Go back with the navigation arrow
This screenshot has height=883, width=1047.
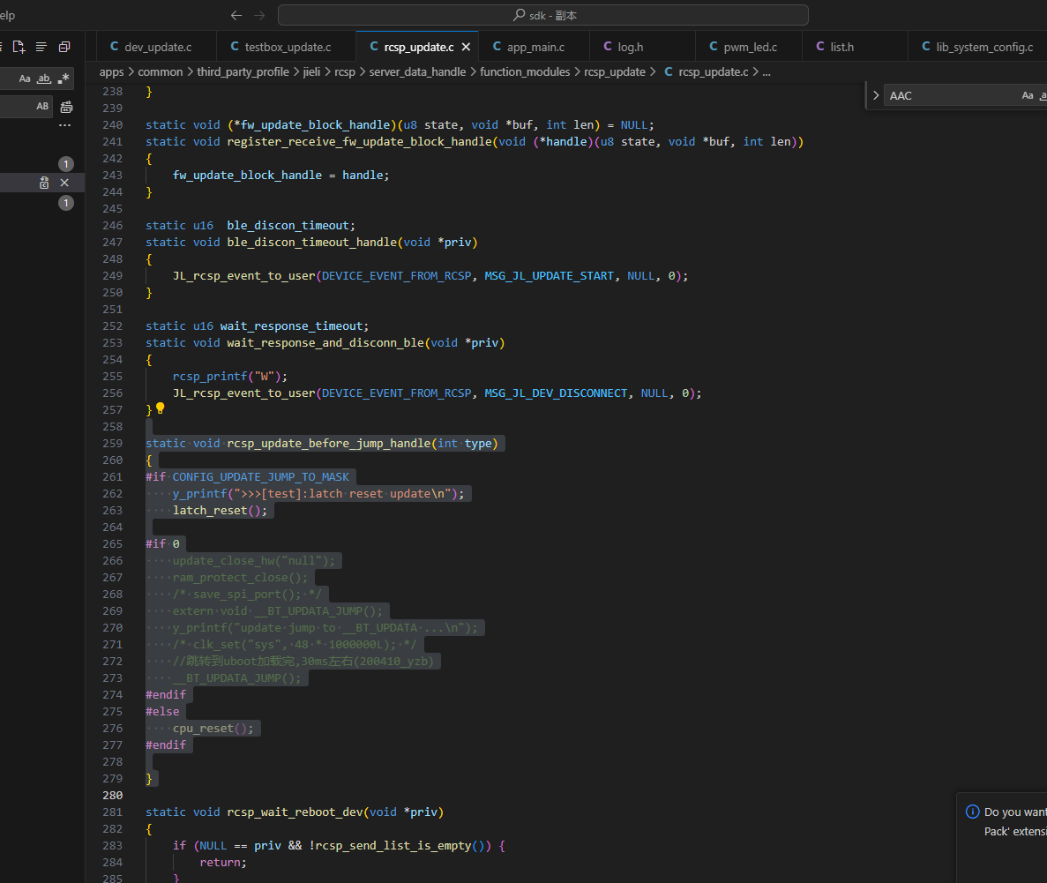click(x=236, y=15)
